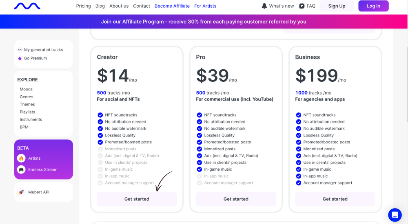
Task: Open the Blog page
Action: point(100,6)
